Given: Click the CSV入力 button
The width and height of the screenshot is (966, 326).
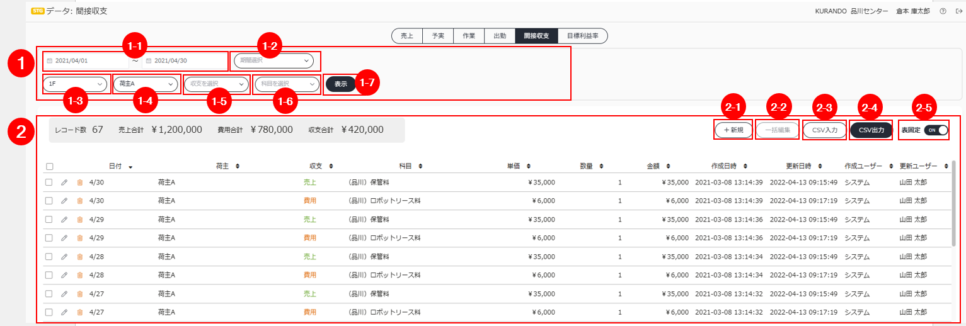Looking at the screenshot, I should 824,130.
